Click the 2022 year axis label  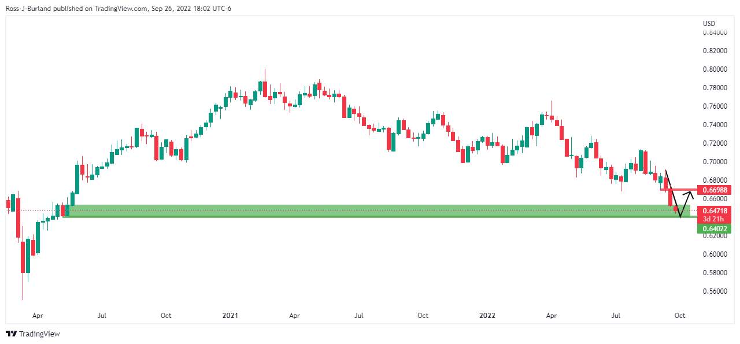488,316
